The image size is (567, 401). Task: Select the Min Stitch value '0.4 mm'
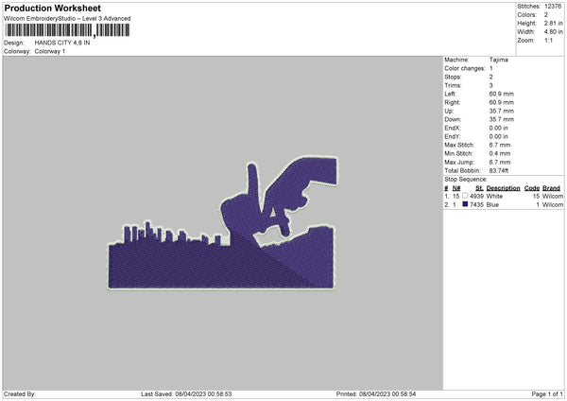click(500, 154)
